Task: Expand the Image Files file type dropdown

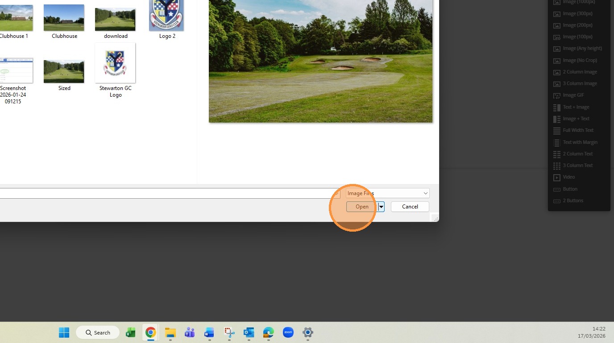Action: point(388,193)
